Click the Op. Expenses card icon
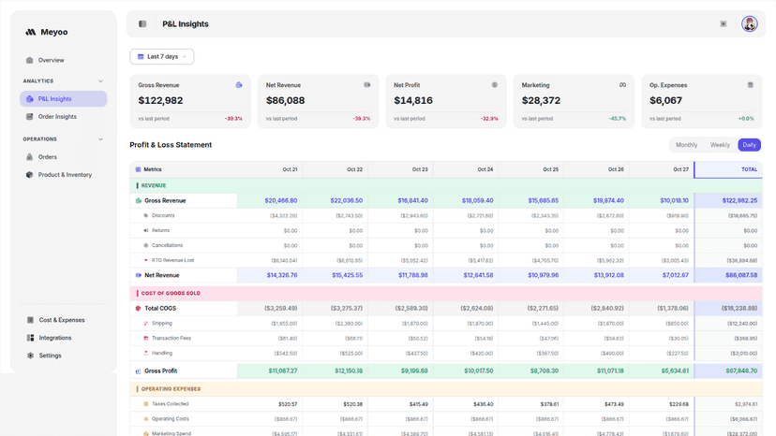 [x=751, y=85]
